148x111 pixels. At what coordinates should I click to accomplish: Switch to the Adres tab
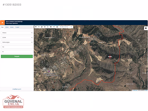click(7, 27)
